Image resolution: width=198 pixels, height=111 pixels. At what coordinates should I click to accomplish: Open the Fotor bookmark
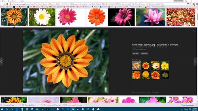click(x=147, y=7)
